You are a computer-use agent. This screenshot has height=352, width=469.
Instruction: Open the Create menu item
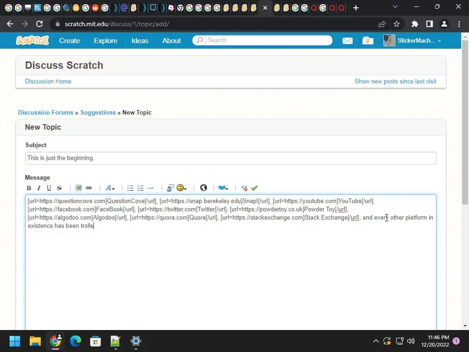70,40
